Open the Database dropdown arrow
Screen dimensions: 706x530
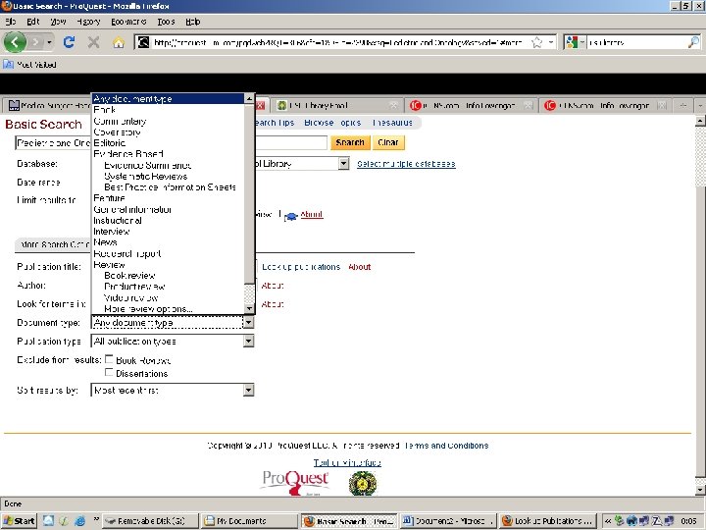tap(343, 164)
